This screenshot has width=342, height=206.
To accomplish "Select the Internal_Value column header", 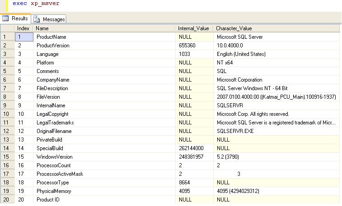I will tap(194, 28).
